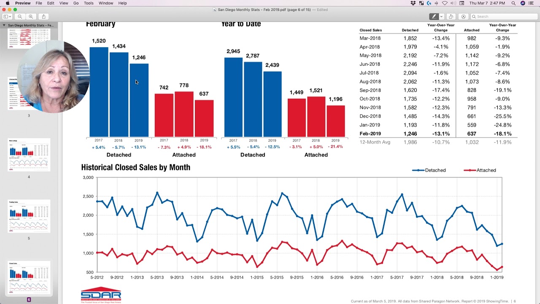The image size is (540, 304).
Task: Click the Dropbox menu bar icon
Action: pyautogui.click(x=413, y=3)
